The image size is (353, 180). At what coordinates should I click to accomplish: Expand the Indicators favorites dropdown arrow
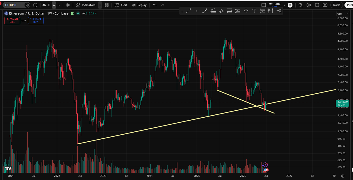coord(100,5)
